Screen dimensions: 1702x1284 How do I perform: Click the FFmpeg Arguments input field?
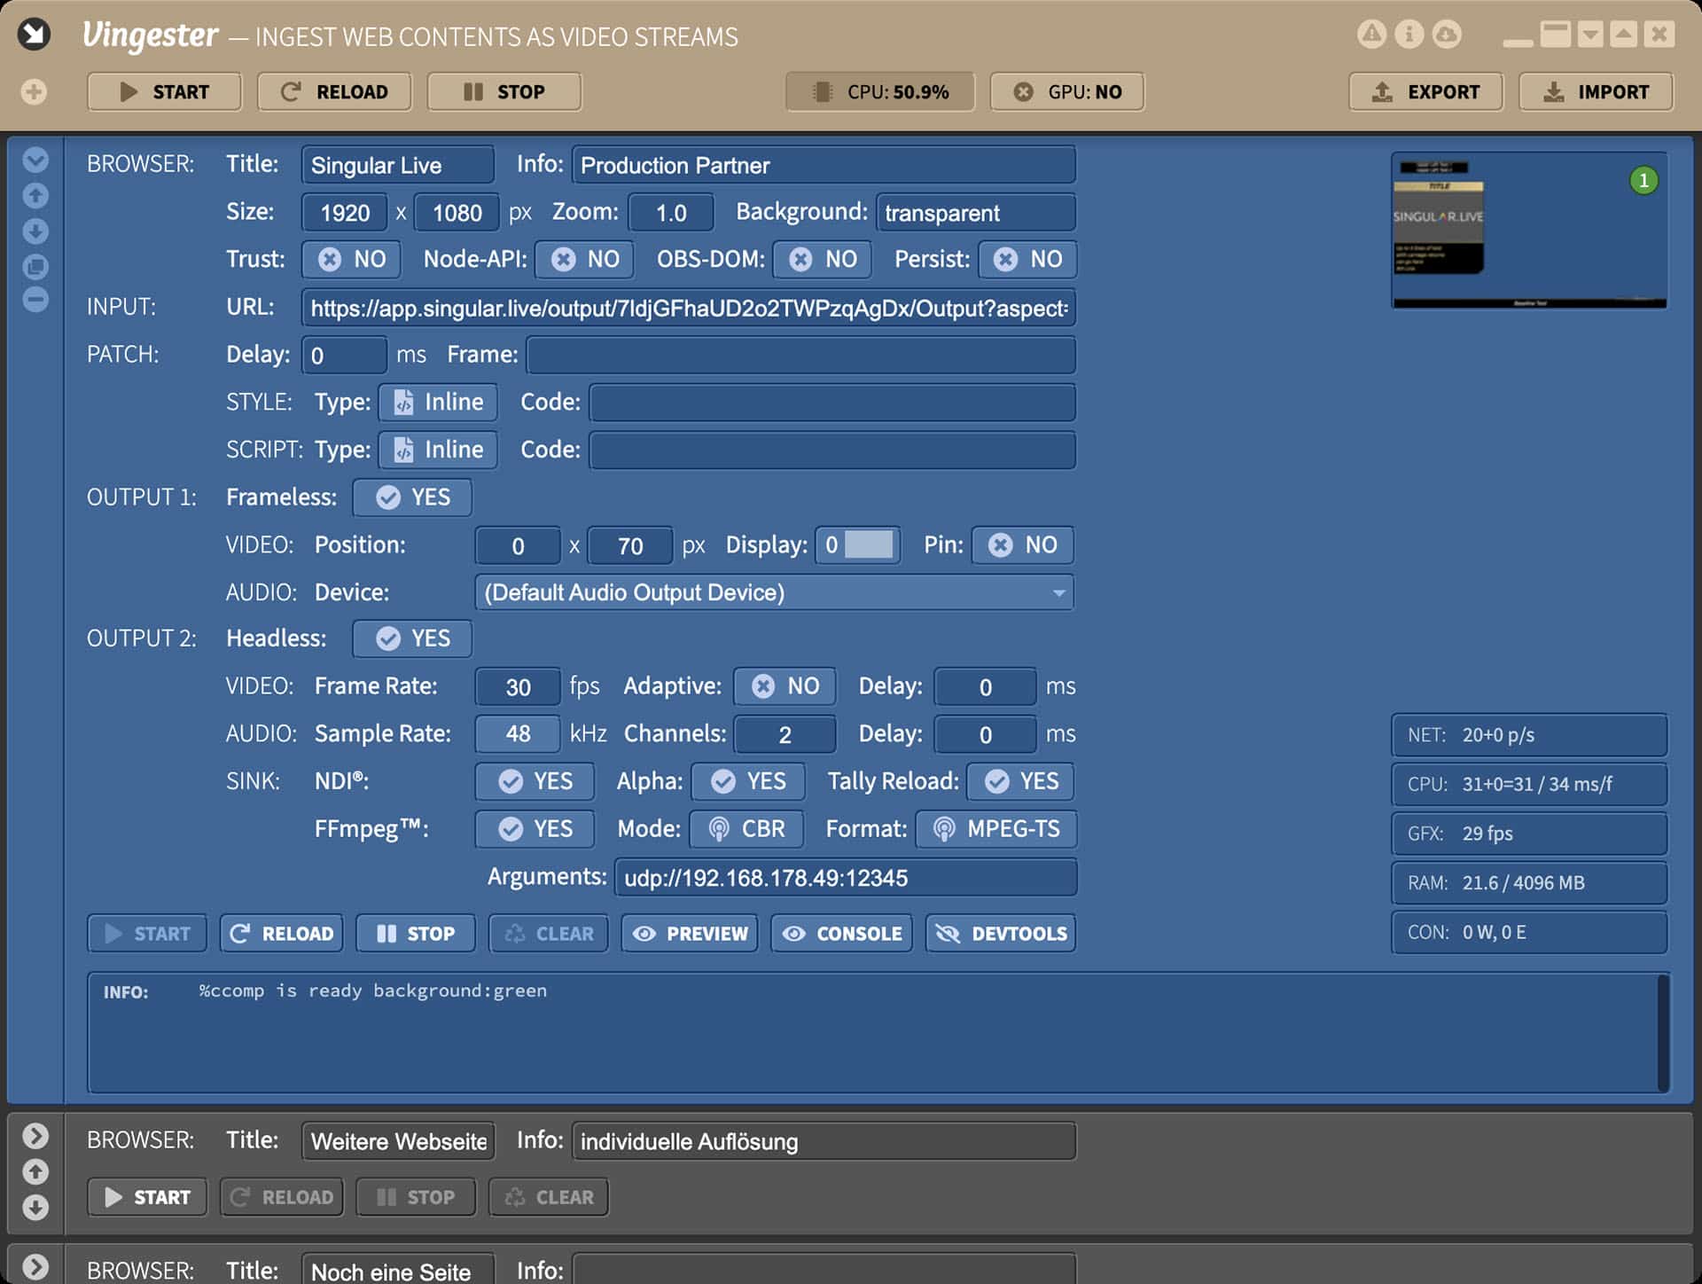[x=846, y=878]
